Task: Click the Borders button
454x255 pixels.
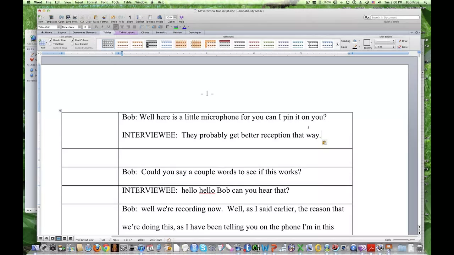Action: pos(367,43)
